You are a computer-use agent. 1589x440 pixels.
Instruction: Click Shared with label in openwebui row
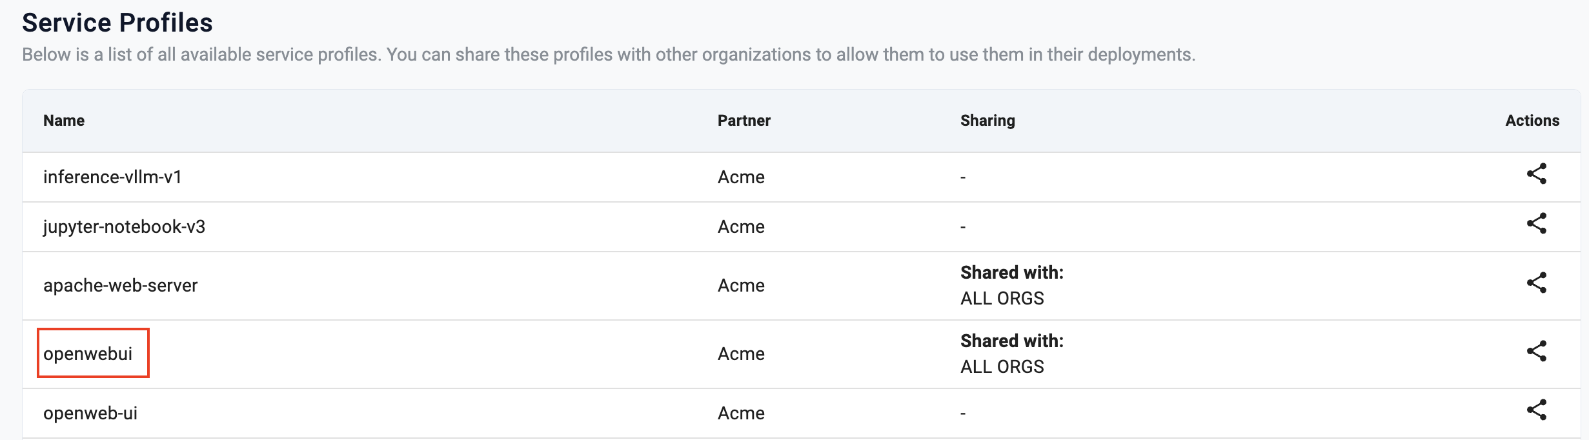(1011, 341)
